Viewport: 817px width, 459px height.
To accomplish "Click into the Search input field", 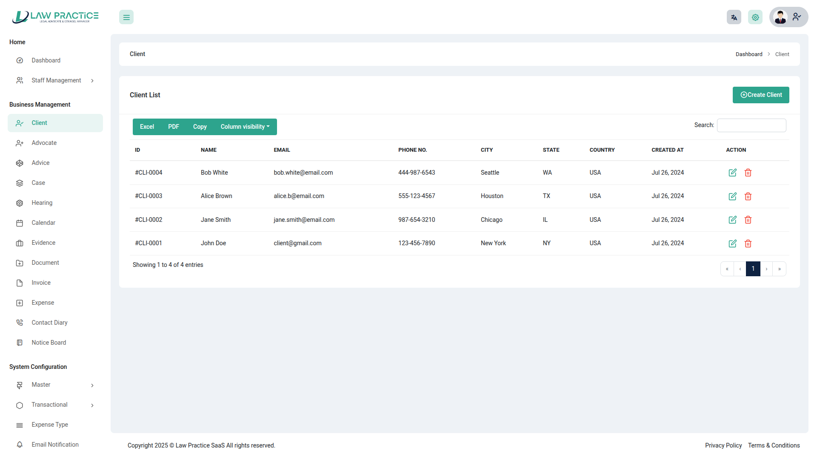I will 751,125.
